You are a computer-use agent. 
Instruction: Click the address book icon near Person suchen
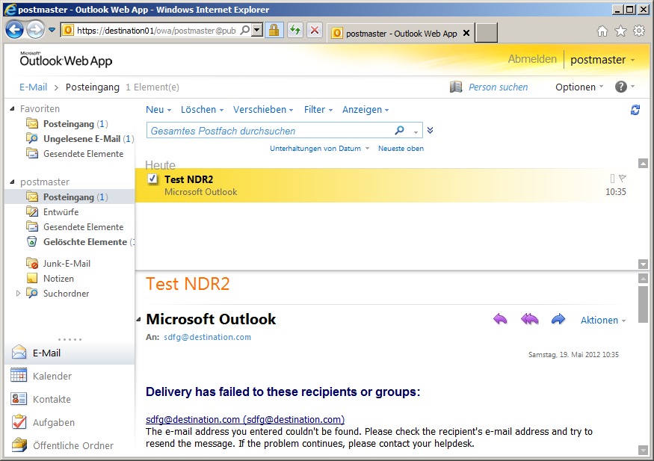tap(456, 87)
